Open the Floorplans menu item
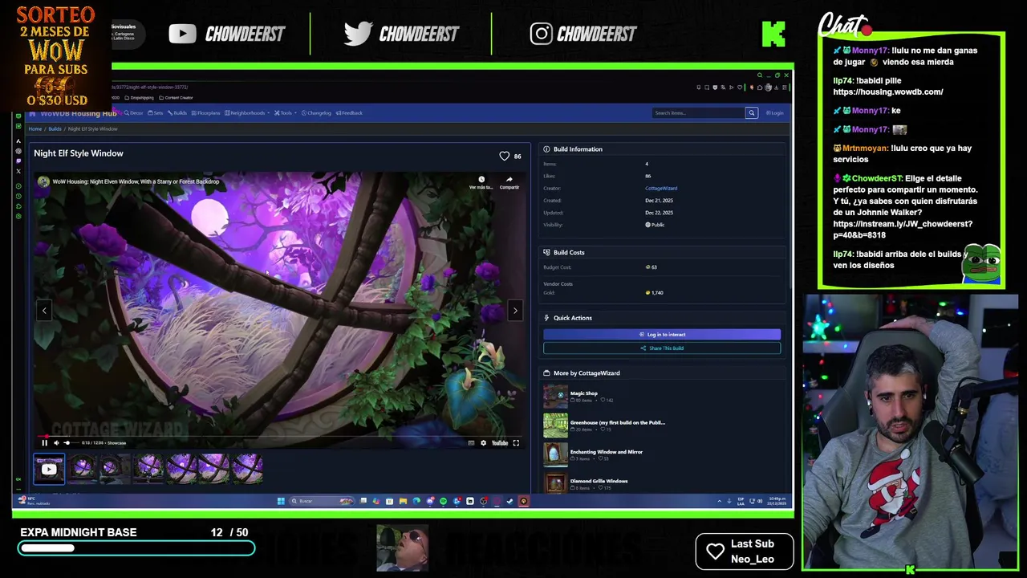This screenshot has width=1027, height=578. (205, 113)
